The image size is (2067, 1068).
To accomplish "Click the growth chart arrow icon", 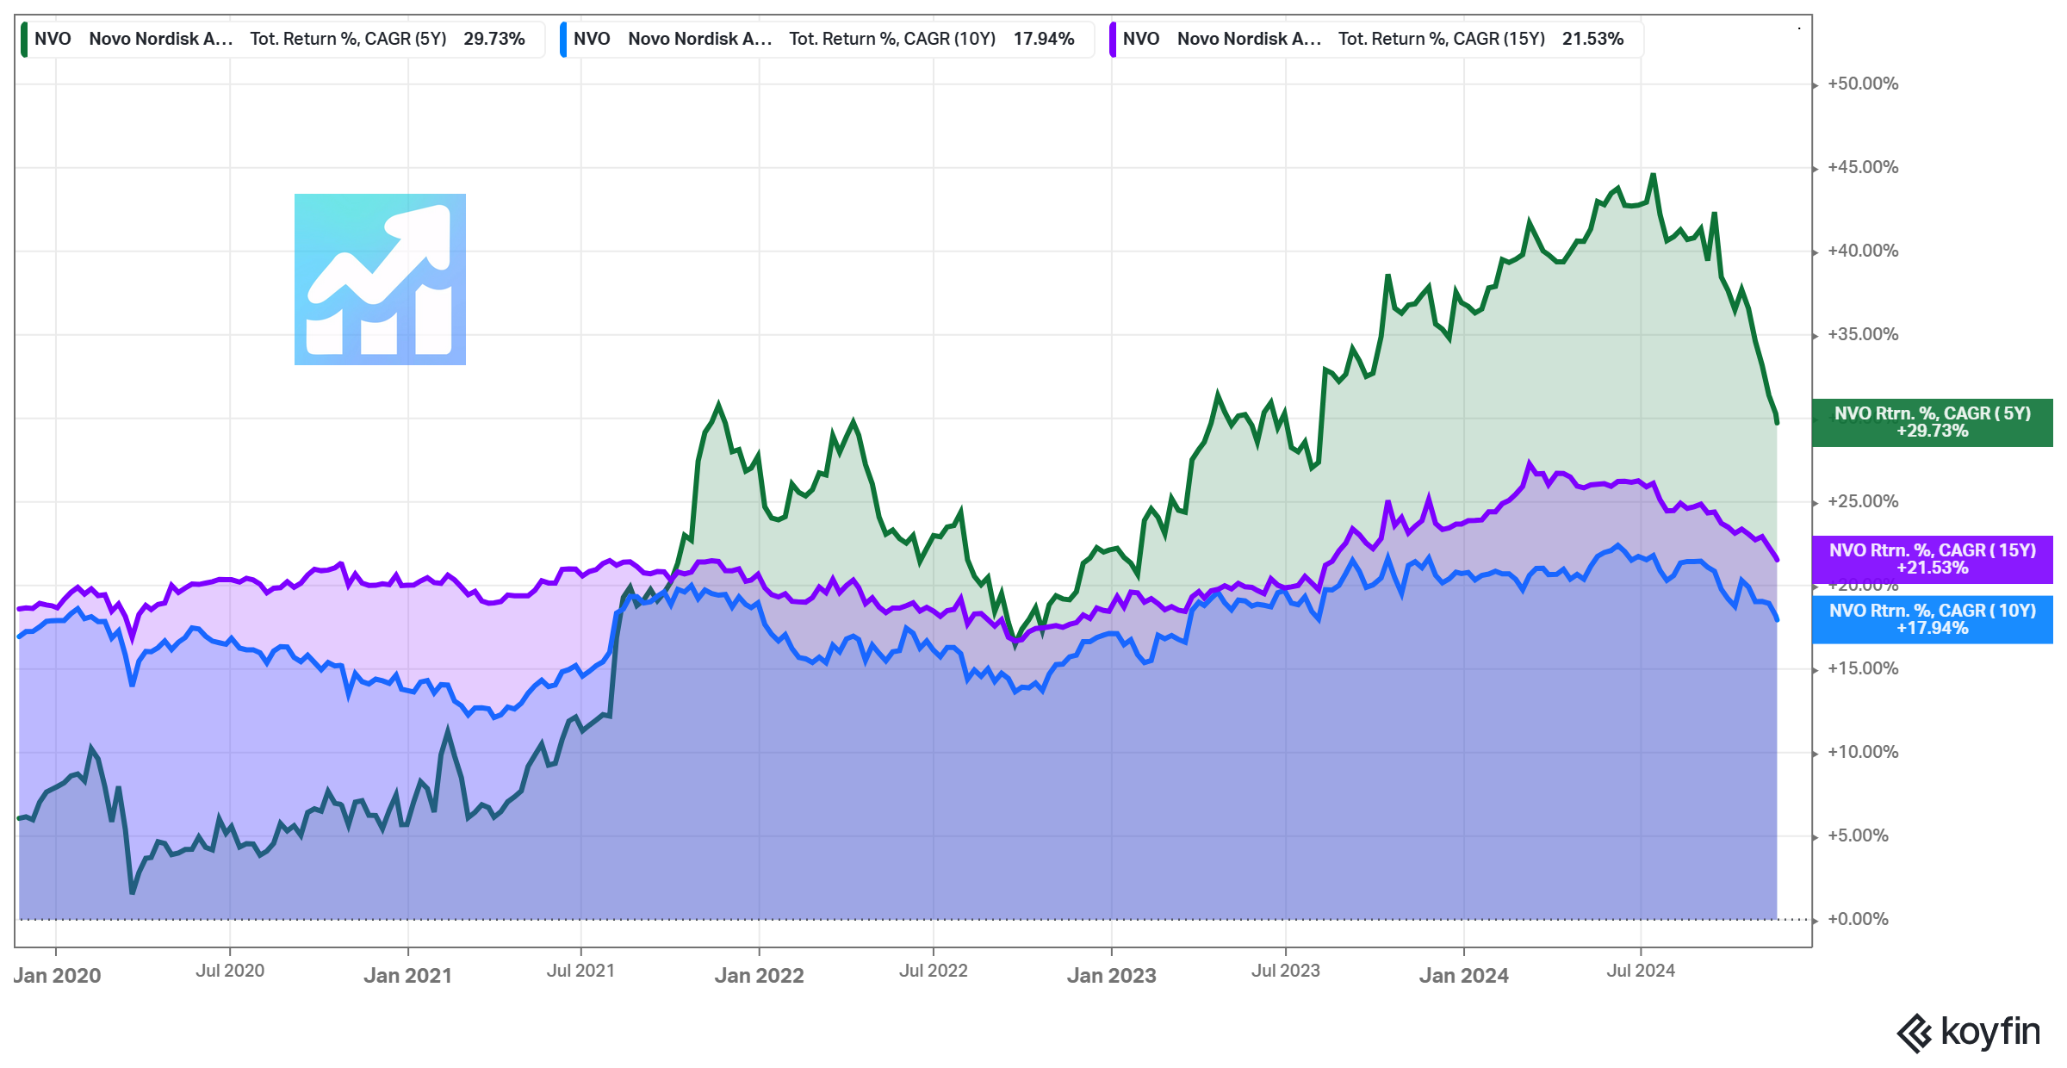I will 380,279.
